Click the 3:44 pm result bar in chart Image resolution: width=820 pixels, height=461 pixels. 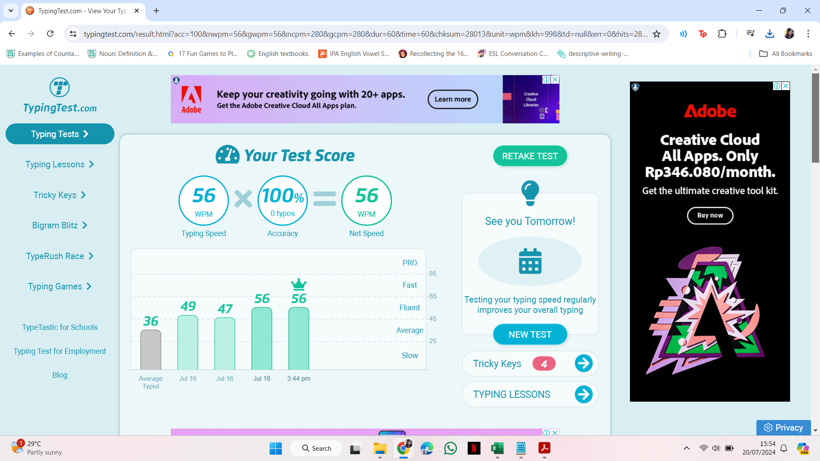tap(299, 338)
